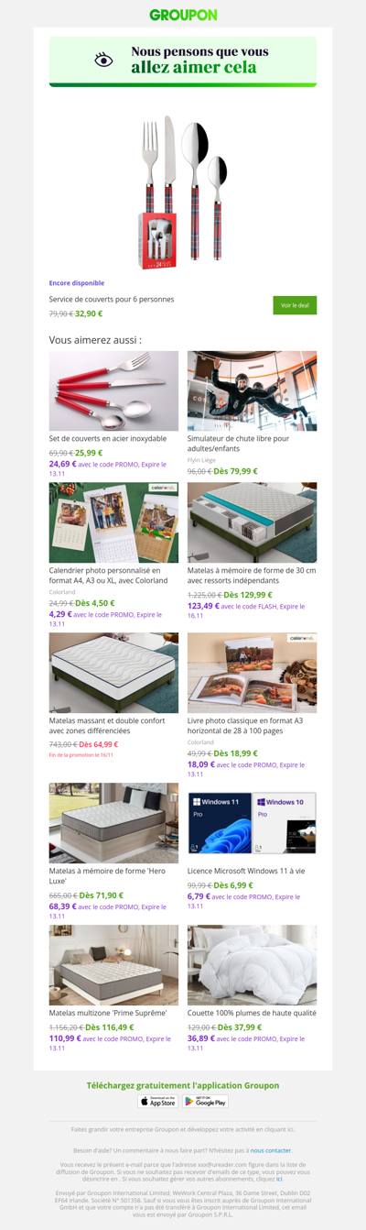Open the Windows 11 license product image
Screen dimensions: 366x1230
coord(252,822)
